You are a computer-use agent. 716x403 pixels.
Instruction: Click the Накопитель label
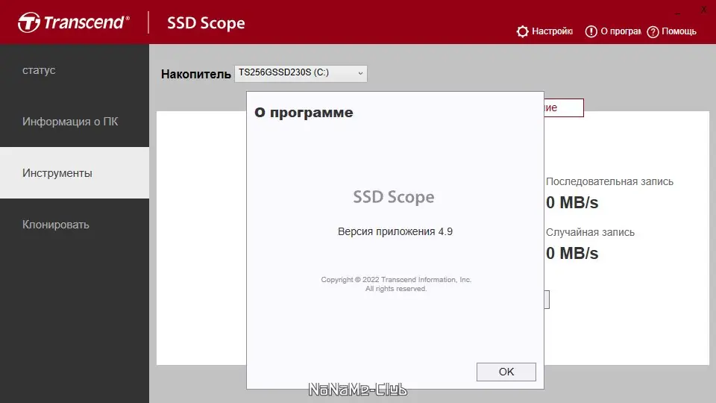(x=196, y=74)
